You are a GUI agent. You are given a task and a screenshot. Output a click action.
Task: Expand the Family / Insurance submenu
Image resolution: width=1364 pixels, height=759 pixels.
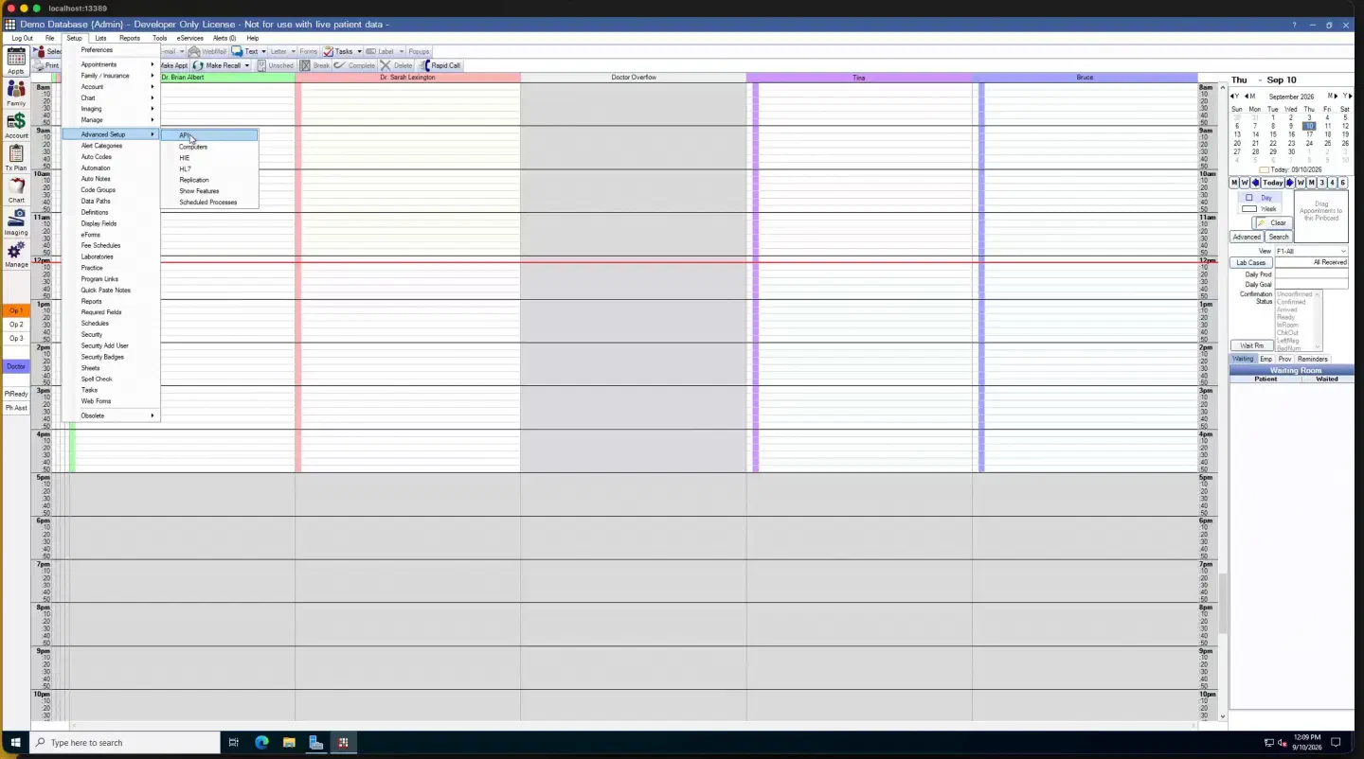[112, 76]
